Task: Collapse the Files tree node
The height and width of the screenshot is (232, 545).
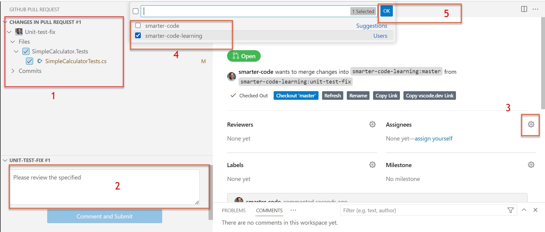Action: 13,42
